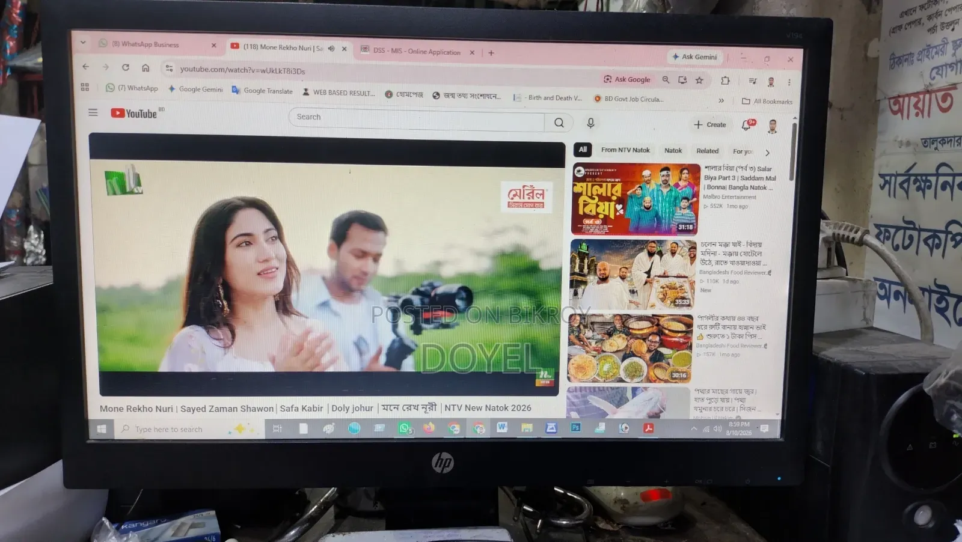Click the Mone Rekho Nuri video title

[316, 408]
